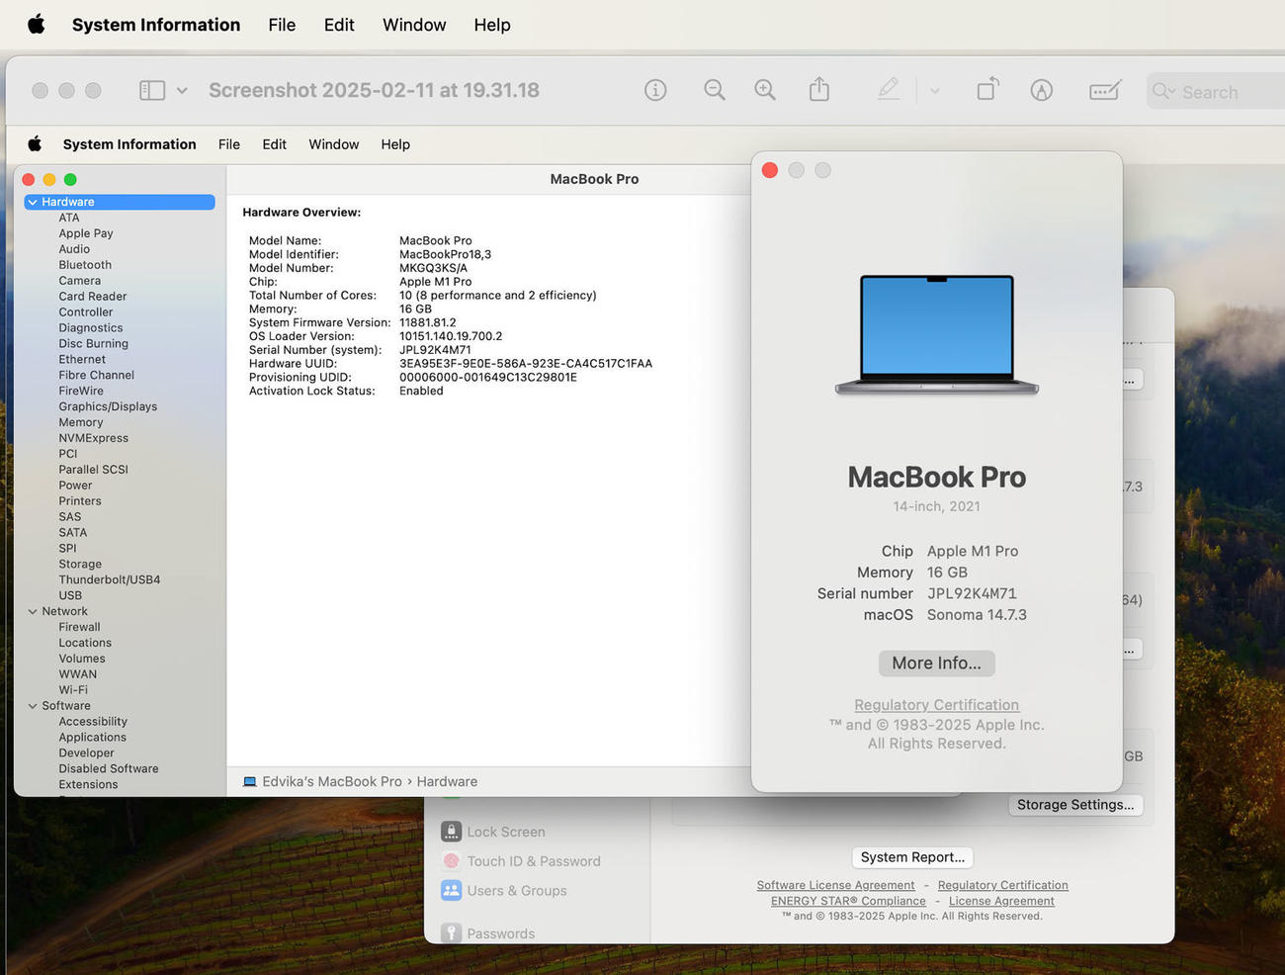Select Storage in the sidebar
Screen dimensions: 1285x975
pyautogui.click(x=80, y=564)
